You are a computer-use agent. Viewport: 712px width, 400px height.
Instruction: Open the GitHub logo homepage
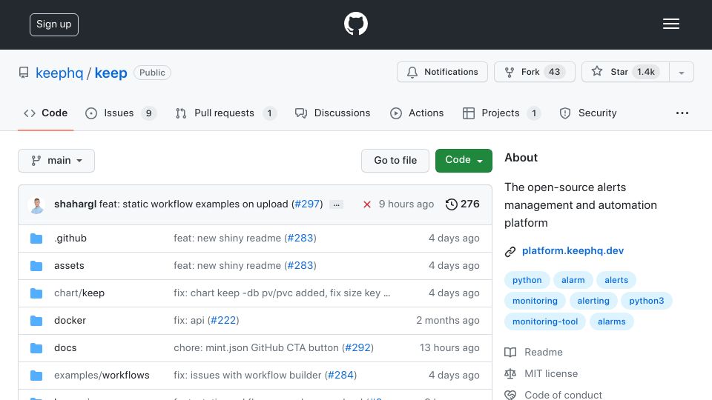click(355, 24)
